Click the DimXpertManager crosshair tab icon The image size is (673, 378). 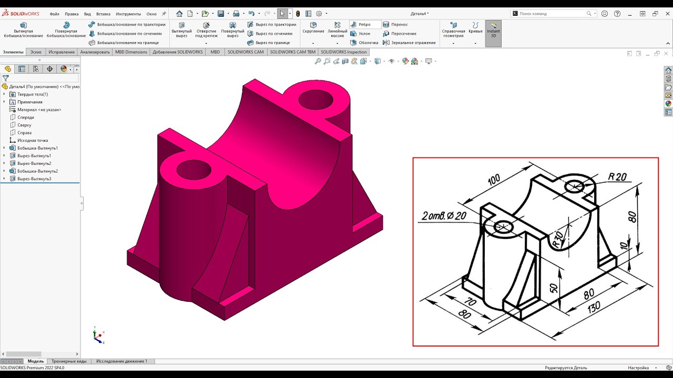[50, 69]
